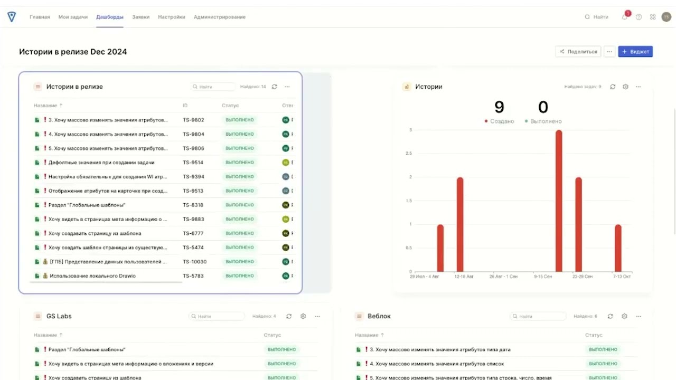676x380 pixels.
Task: Open dashboard more options next to Поделиться
Action: coord(609,52)
